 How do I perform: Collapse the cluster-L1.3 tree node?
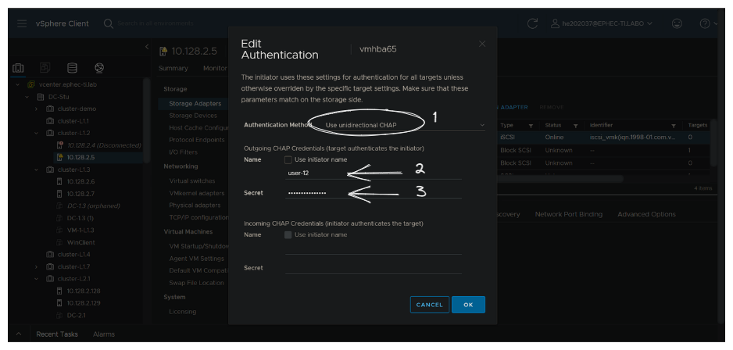point(37,170)
